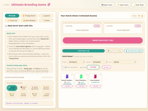Click New Bloodline (500g) button
This screenshot has height=111, width=148.
point(133,51)
